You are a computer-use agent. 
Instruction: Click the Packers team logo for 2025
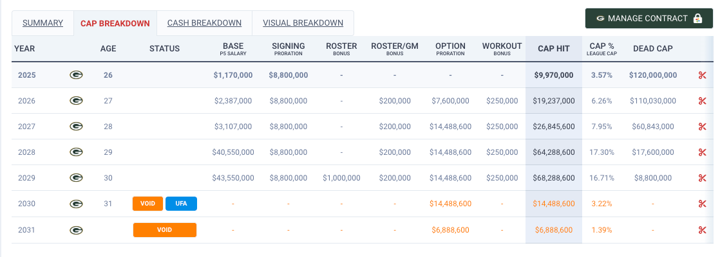pyautogui.click(x=76, y=75)
